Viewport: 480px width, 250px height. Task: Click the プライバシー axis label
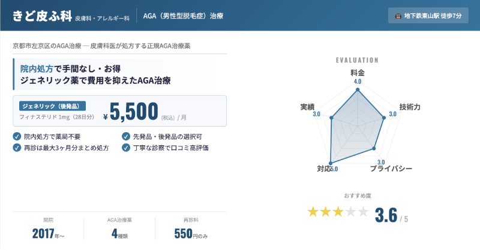[x=391, y=169]
